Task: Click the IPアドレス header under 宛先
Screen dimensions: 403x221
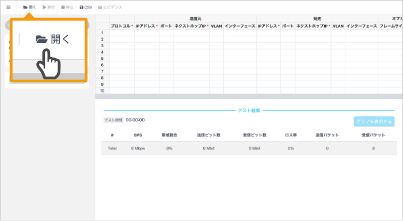Action: (x=269, y=26)
